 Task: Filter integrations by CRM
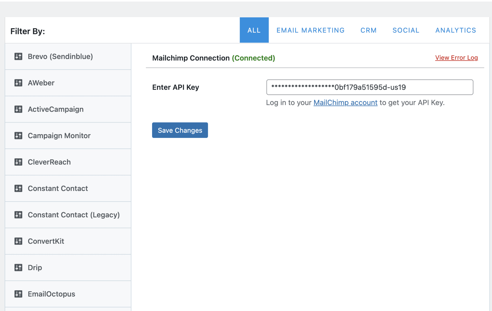(x=368, y=30)
